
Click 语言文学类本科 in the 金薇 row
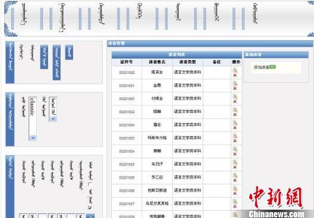(x=187, y=85)
